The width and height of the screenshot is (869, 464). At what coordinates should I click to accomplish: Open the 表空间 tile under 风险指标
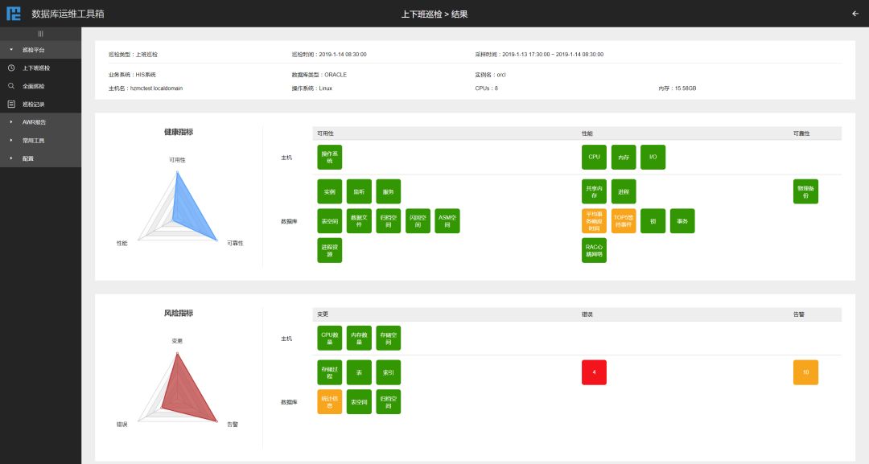359,402
